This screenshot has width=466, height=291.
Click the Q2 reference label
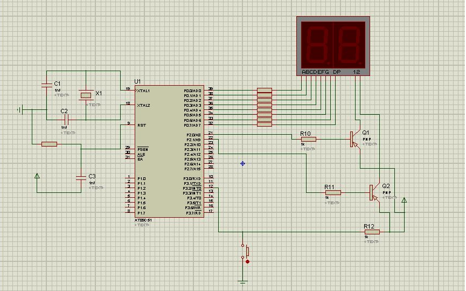386,186
